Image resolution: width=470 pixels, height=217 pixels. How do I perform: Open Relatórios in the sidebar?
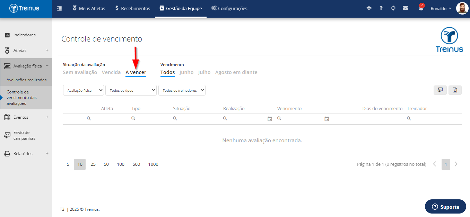tap(26, 153)
